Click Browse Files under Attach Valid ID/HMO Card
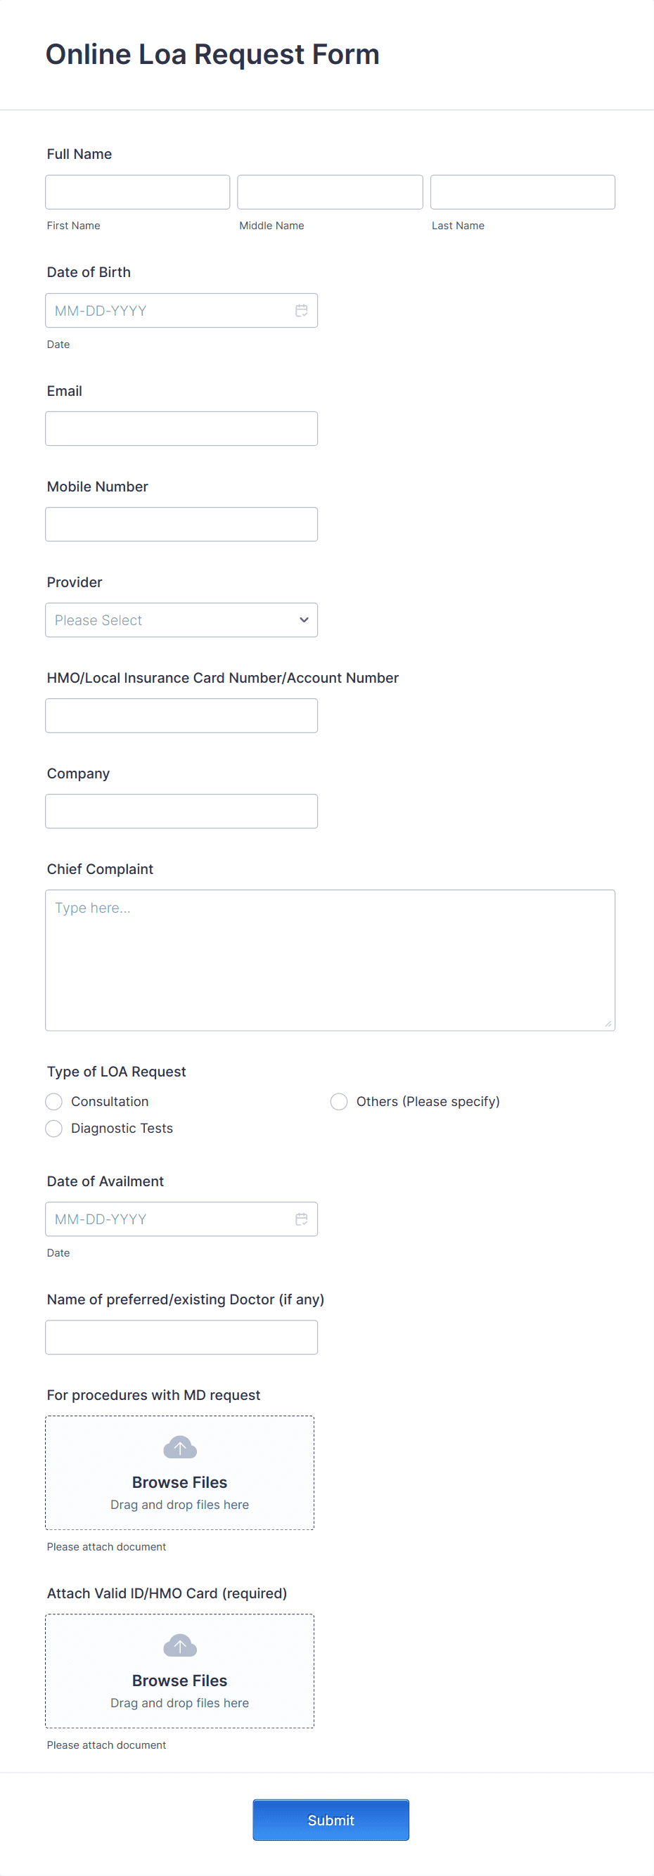The height and width of the screenshot is (1876, 654). click(x=179, y=1680)
